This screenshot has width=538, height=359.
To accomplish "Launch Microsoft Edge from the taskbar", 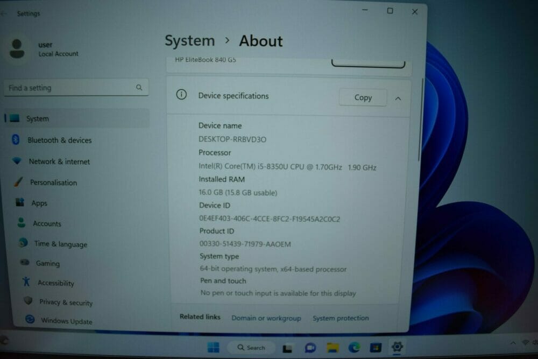I will click(354, 348).
